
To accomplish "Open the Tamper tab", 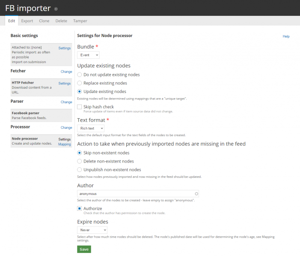I will [x=80, y=21].
